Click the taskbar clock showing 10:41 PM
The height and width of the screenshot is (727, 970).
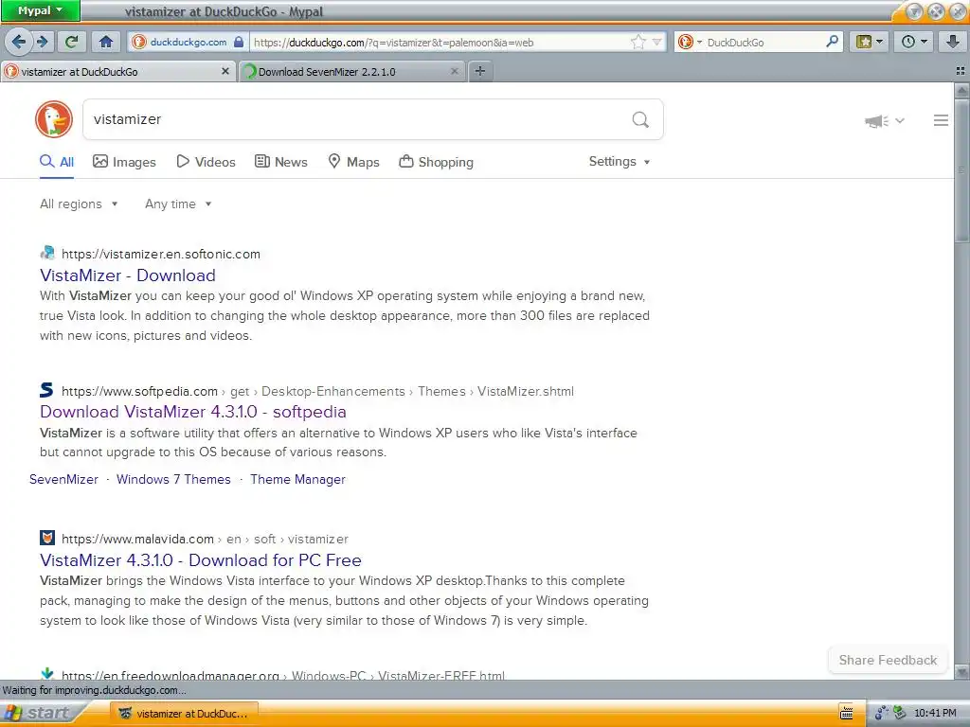935,714
